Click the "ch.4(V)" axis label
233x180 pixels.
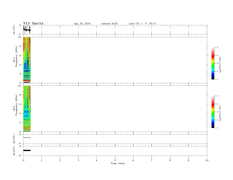[x=14, y=151]
